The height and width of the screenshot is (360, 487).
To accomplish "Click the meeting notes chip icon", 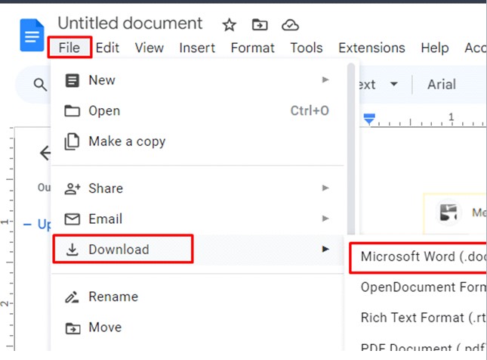I will click(x=448, y=213).
